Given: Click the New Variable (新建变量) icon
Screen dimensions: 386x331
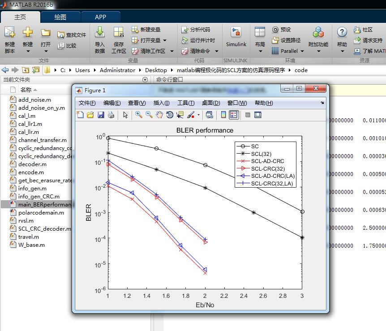Looking at the screenshot, I should (135, 30).
